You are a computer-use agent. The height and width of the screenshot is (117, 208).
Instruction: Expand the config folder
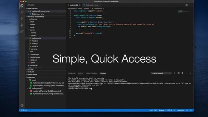coord(30,32)
